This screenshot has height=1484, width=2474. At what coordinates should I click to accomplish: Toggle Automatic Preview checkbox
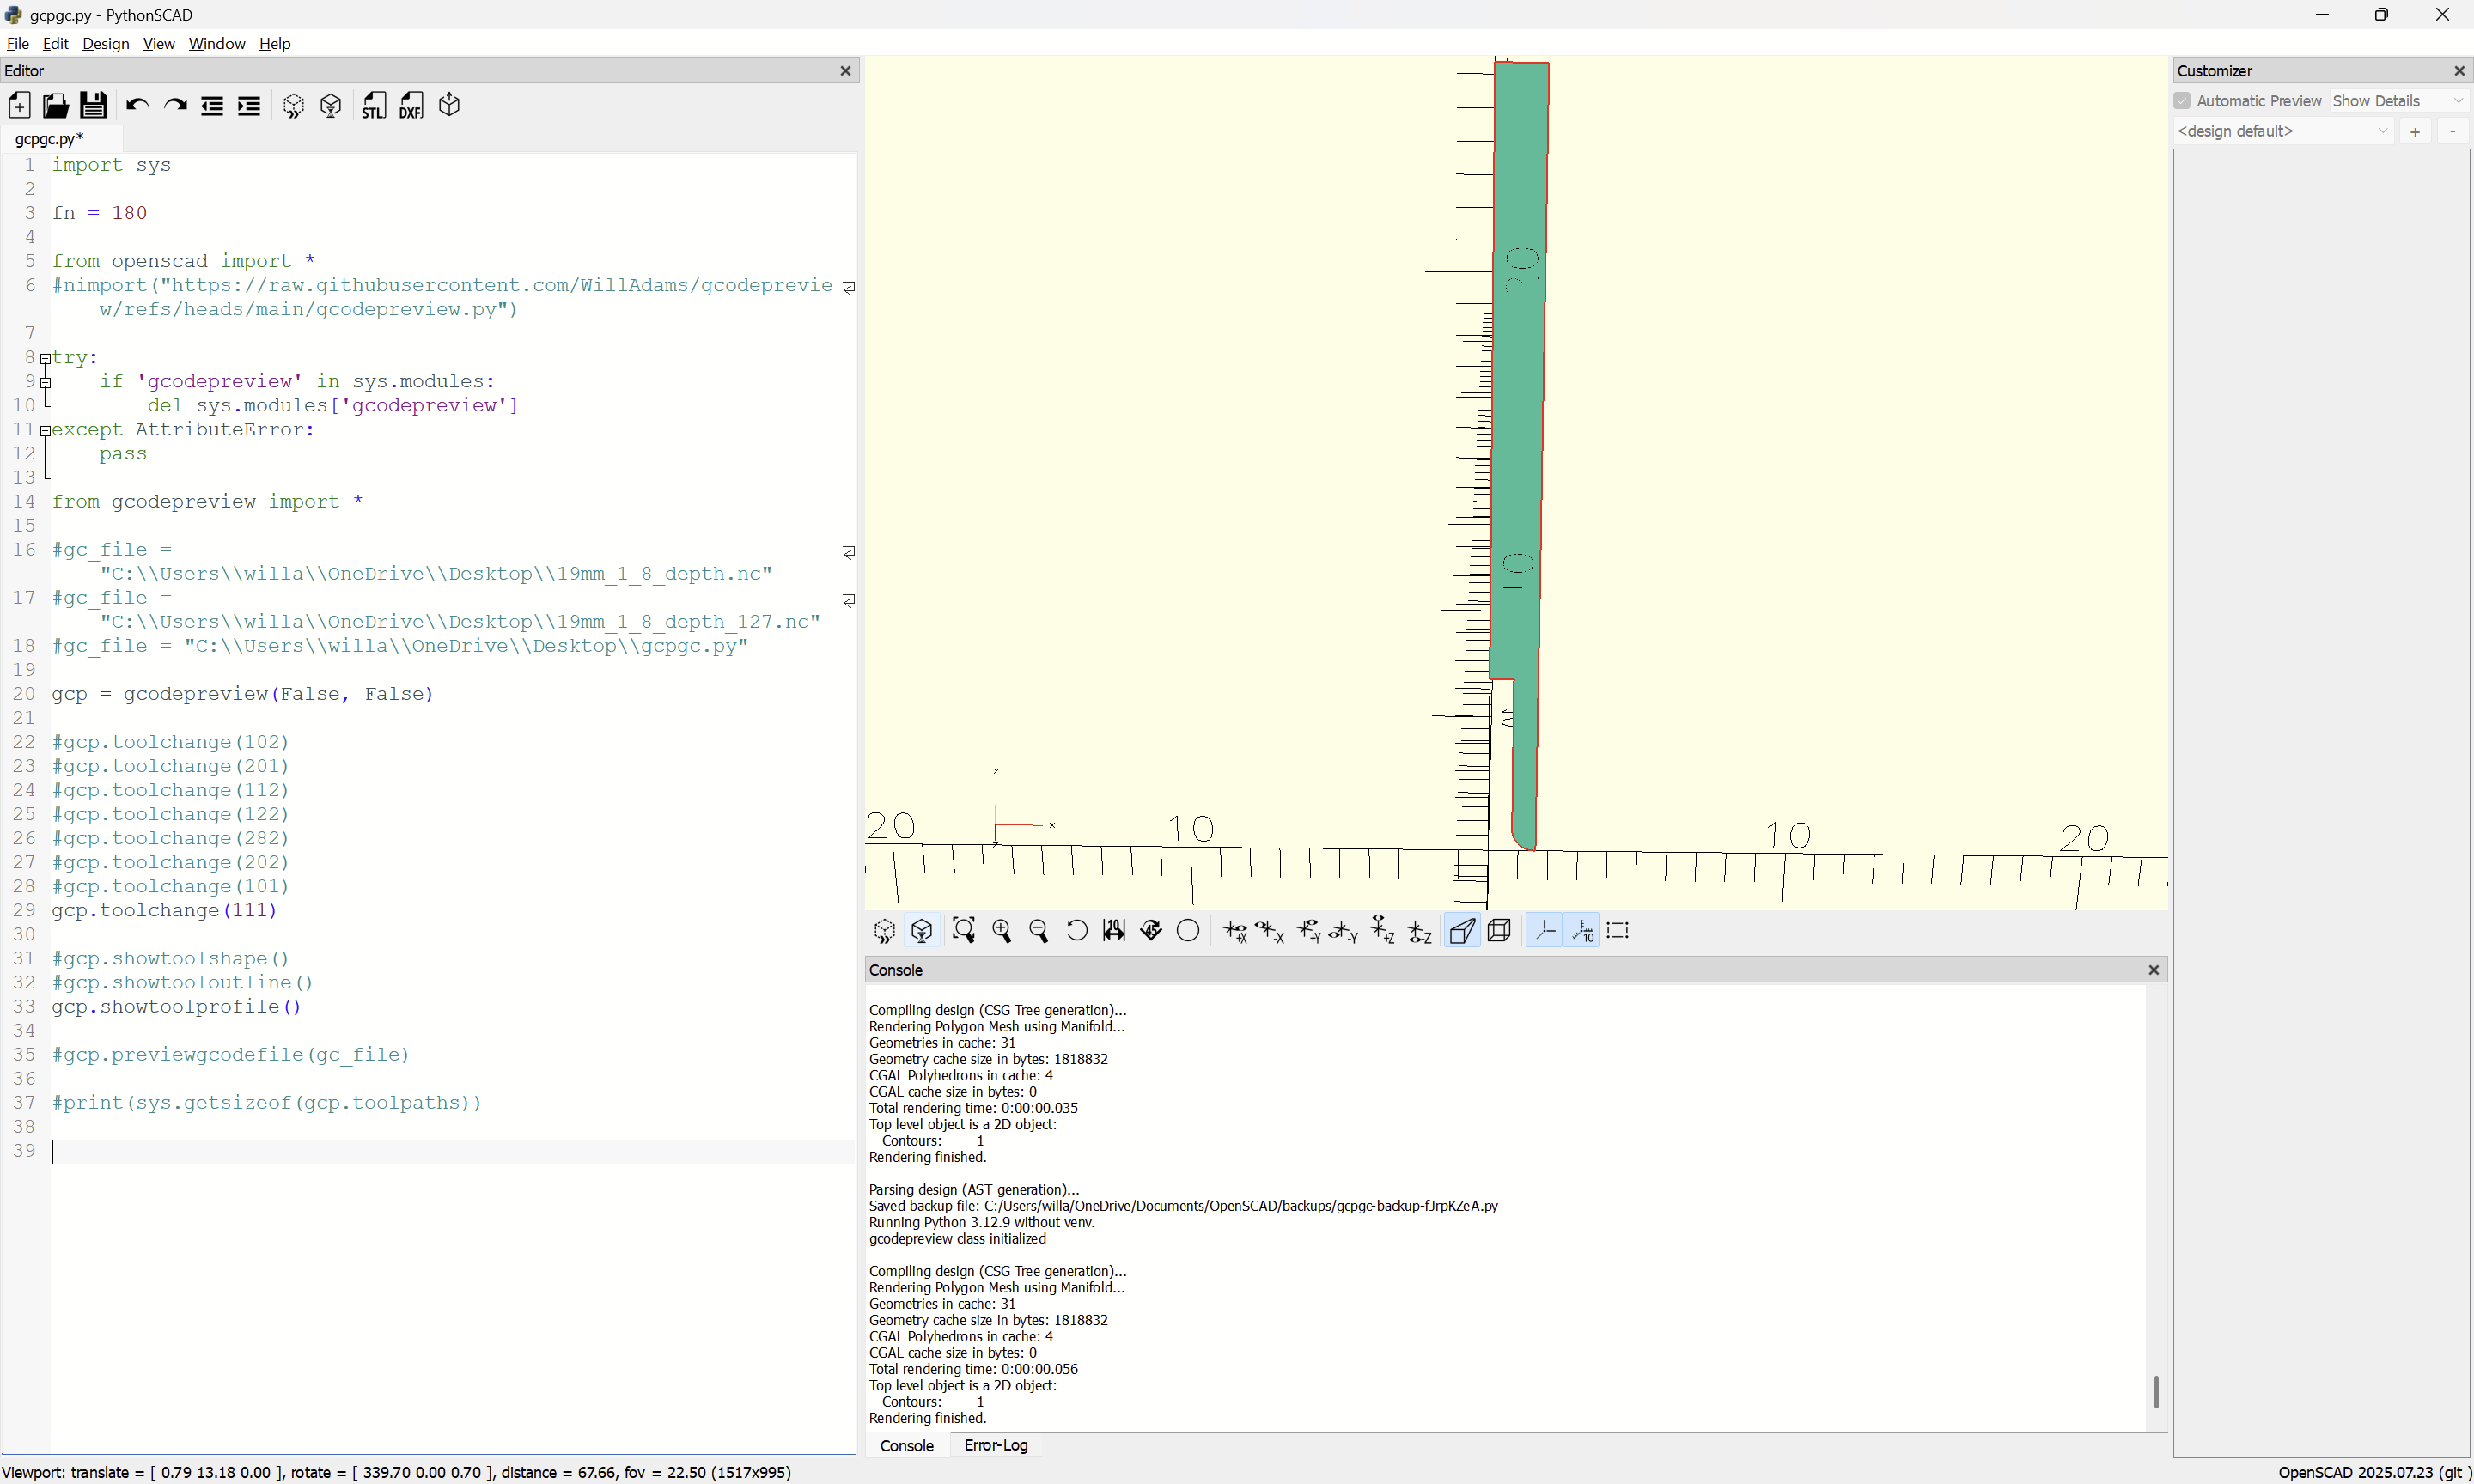click(x=2183, y=101)
